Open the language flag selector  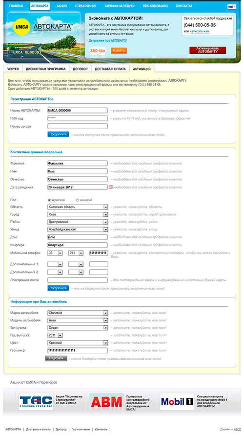click(231, 6)
